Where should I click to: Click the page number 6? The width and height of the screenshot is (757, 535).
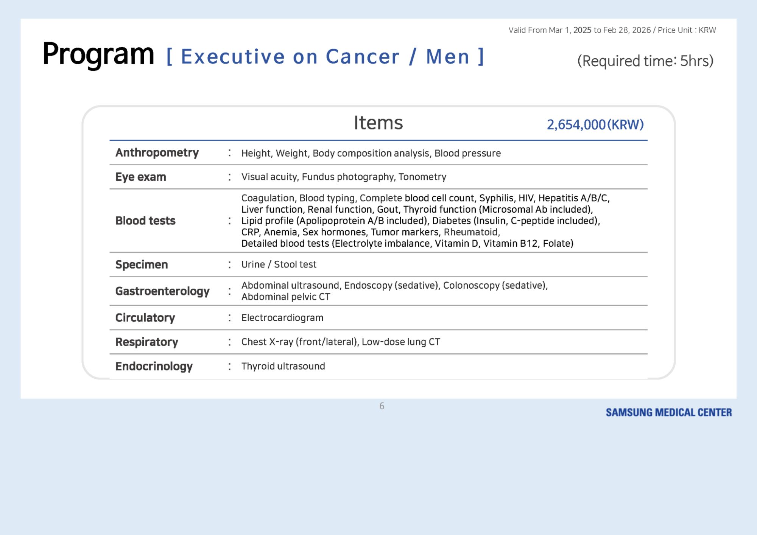(382, 406)
